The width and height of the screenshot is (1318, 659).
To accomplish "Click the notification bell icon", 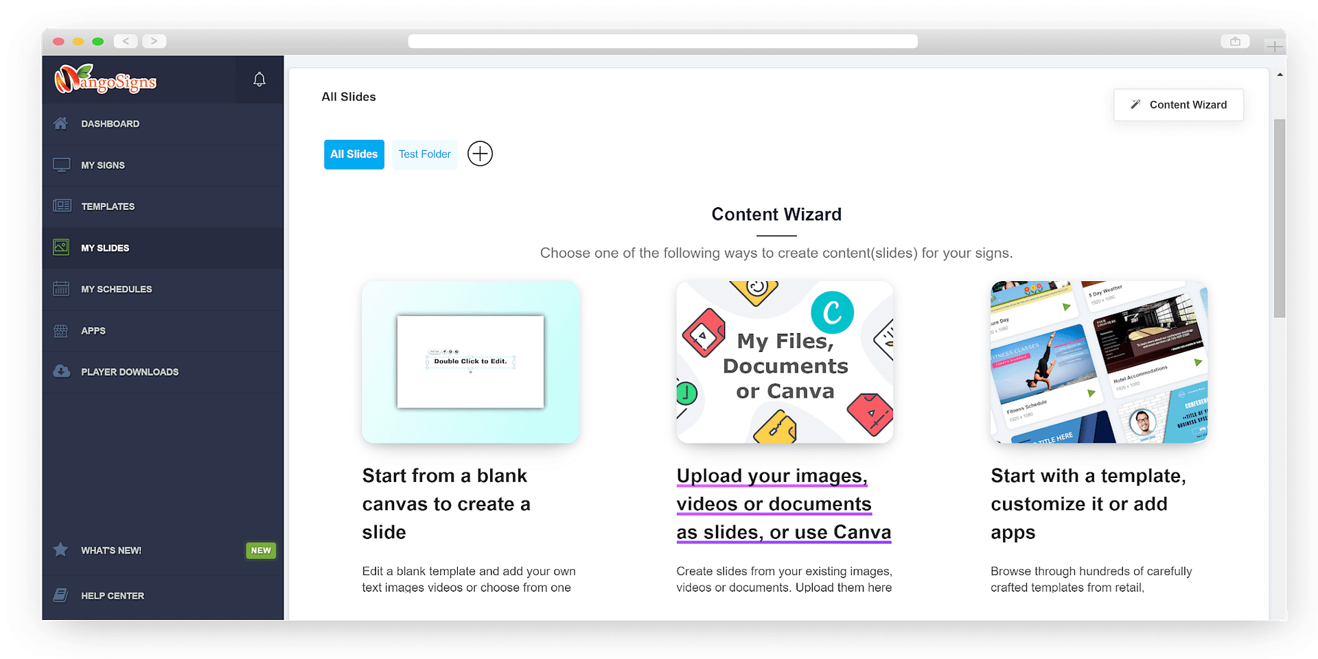I will click(259, 80).
